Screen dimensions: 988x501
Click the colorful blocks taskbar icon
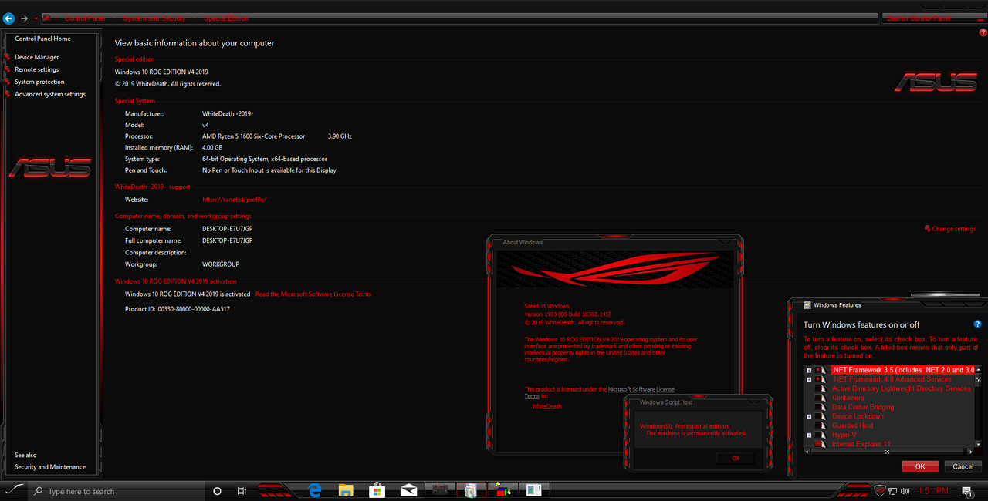pyautogui.click(x=502, y=490)
